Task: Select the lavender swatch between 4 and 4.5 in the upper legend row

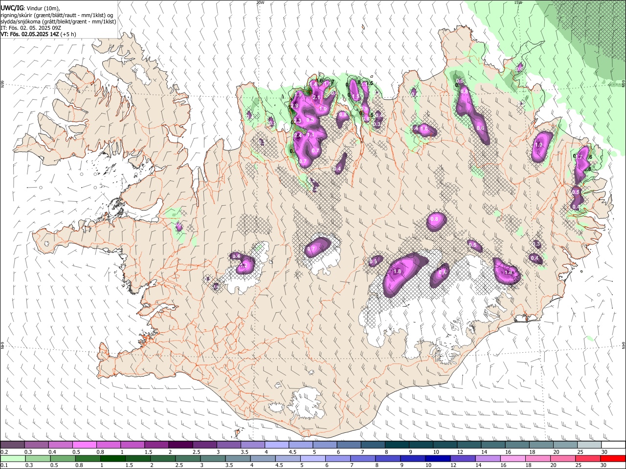Action: pyautogui.click(x=277, y=445)
